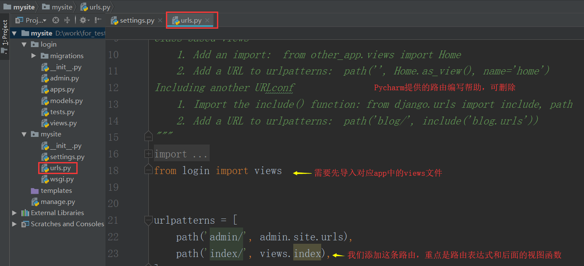Click the second mysite breadcrumb
584x266 pixels.
coord(57,7)
